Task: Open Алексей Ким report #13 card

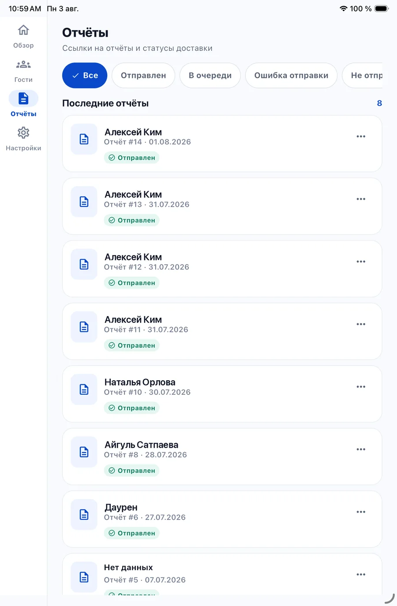Action: pos(222,206)
